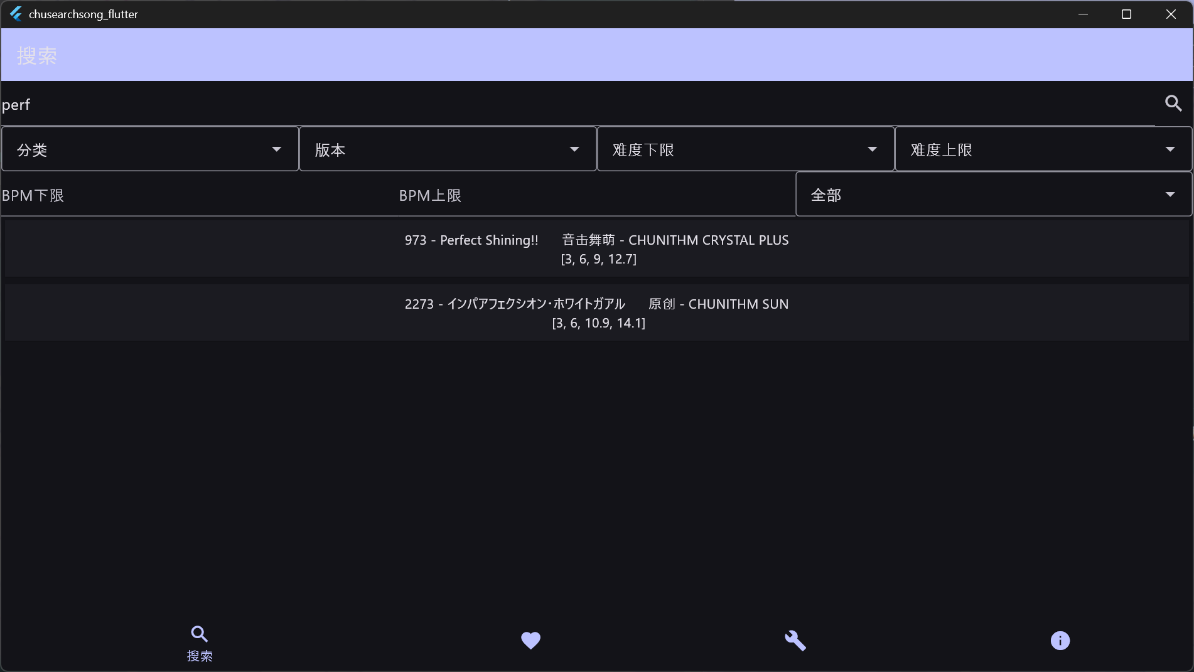The width and height of the screenshot is (1194, 672).
Task: Select the 搜索 bottom navigation tab
Action: [200, 643]
